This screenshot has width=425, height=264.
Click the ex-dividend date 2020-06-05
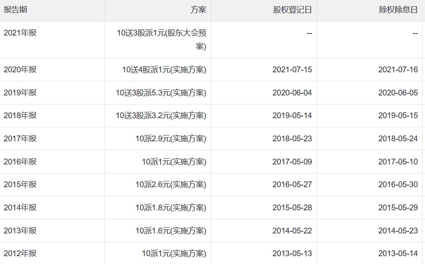398,93
